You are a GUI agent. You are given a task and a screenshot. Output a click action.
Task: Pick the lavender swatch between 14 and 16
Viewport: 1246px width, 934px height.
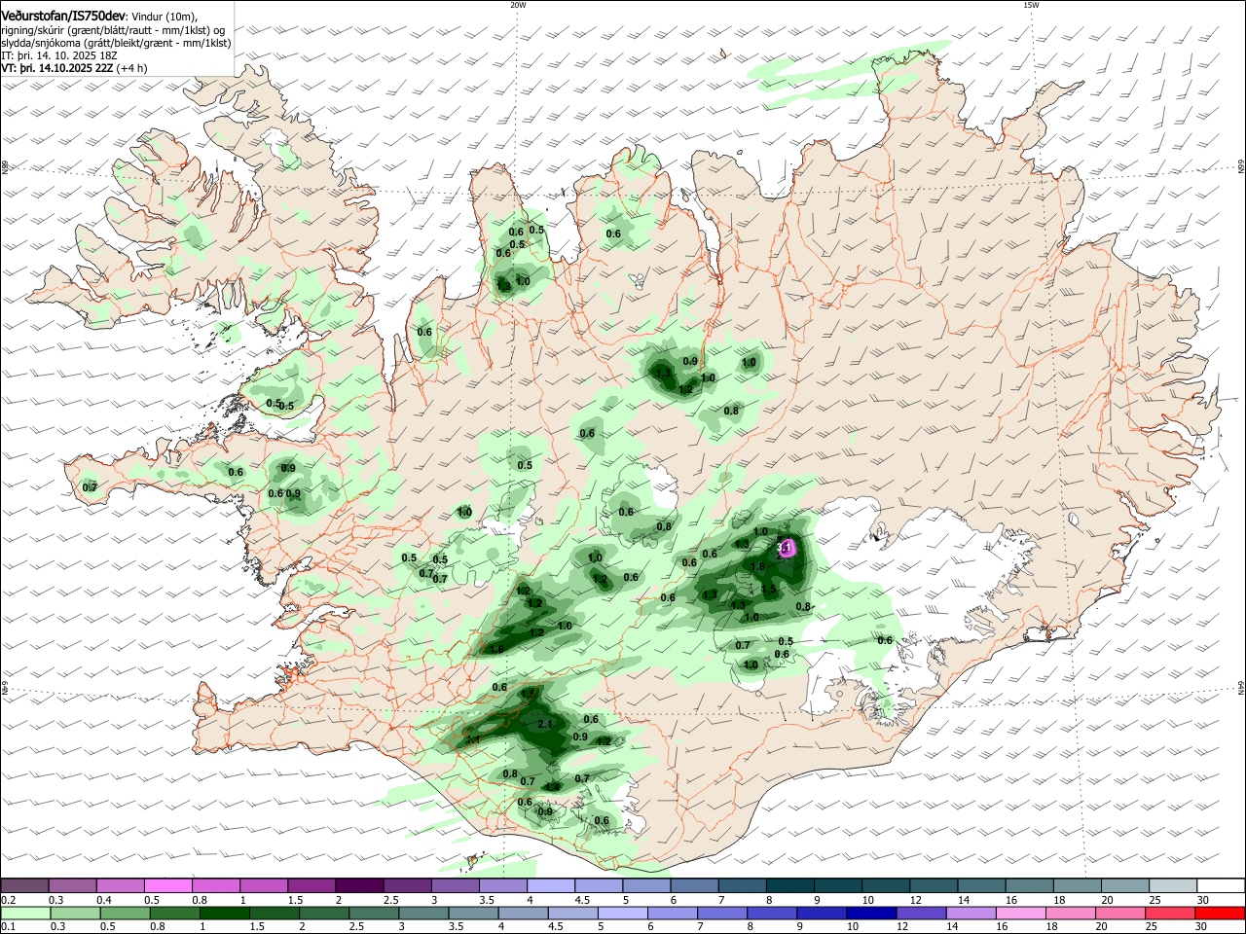point(971,914)
